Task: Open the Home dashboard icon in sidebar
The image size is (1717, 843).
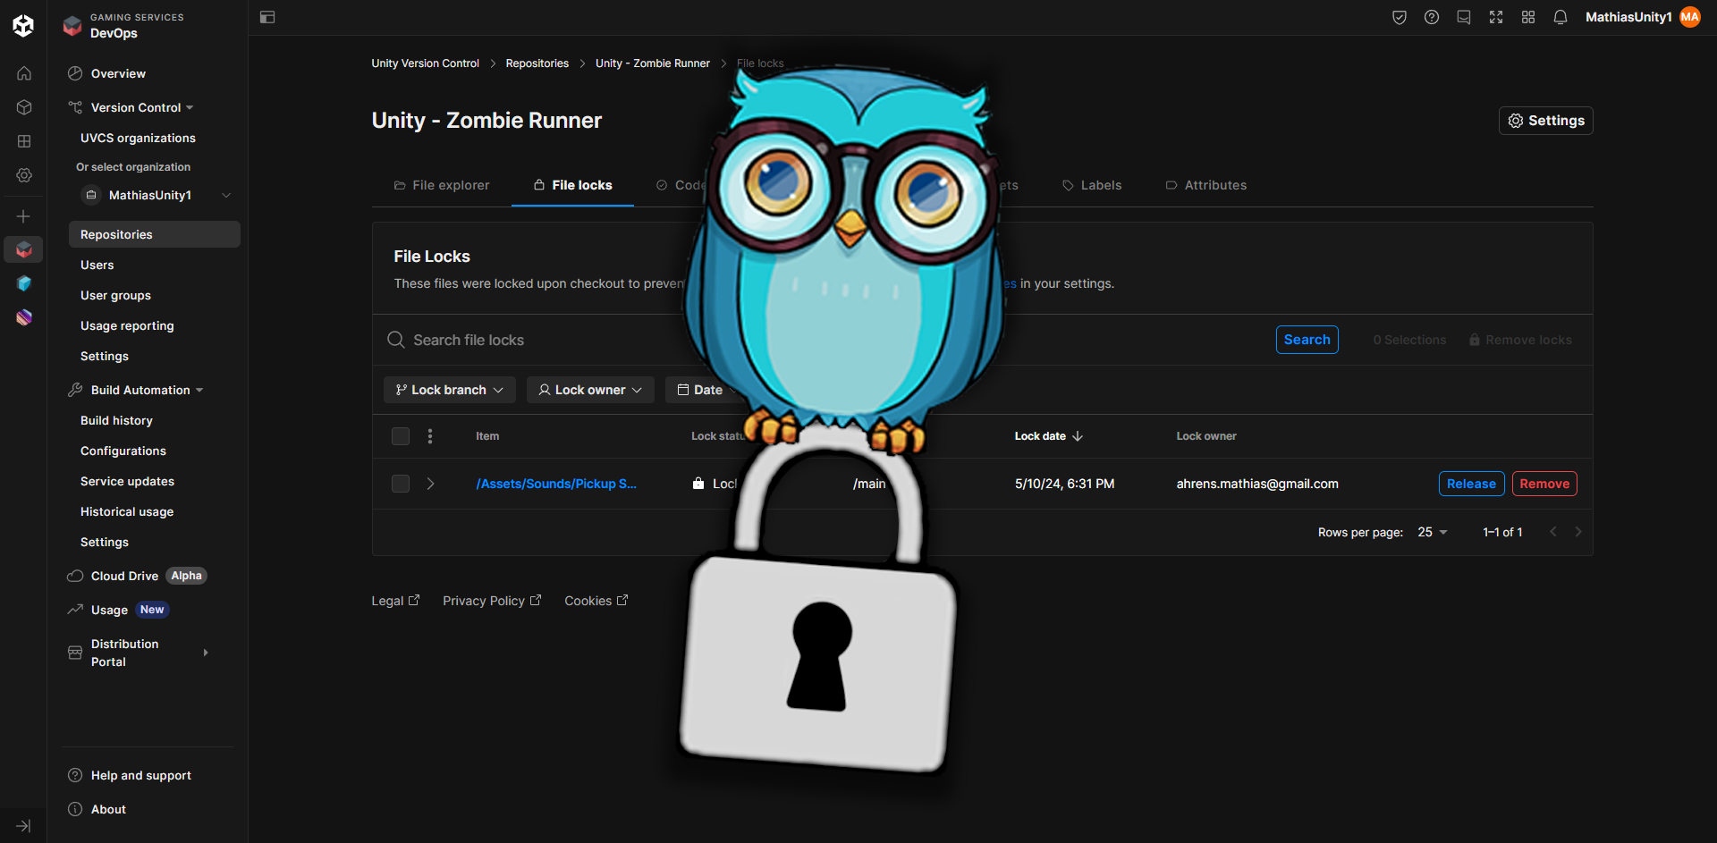Action: click(x=23, y=73)
